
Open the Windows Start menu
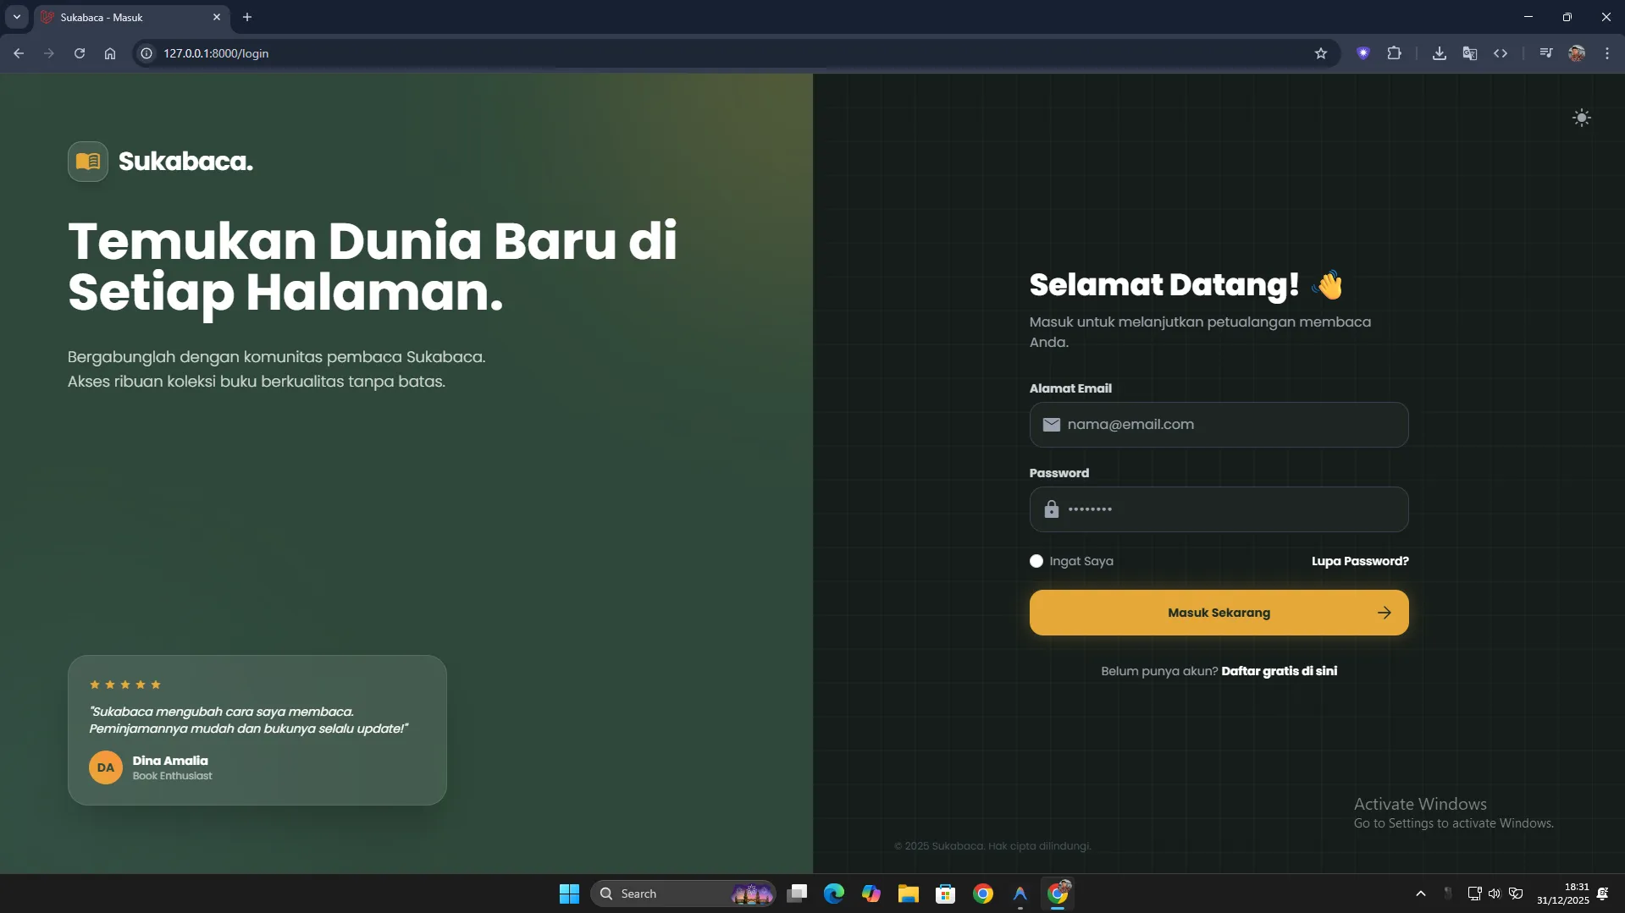tap(569, 894)
